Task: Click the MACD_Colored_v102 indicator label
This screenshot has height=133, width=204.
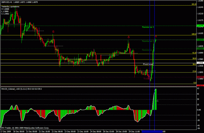Action: [x=22, y=89]
